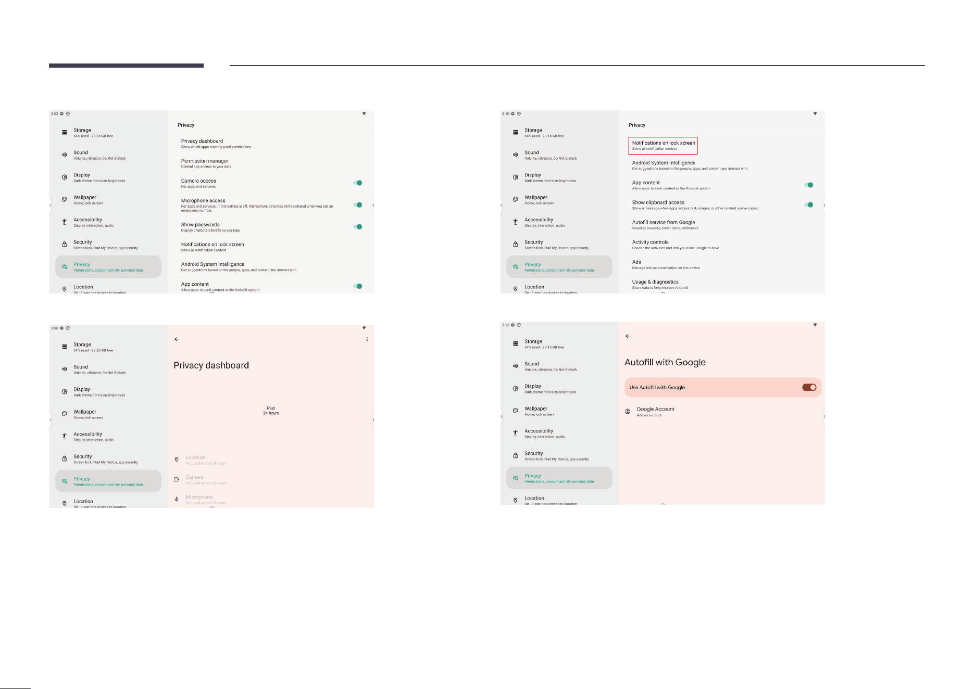Click Microphone icon in Privacy dashboard list
This screenshot has height=689, width=975.
pyautogui.click(x=177, y=499)
